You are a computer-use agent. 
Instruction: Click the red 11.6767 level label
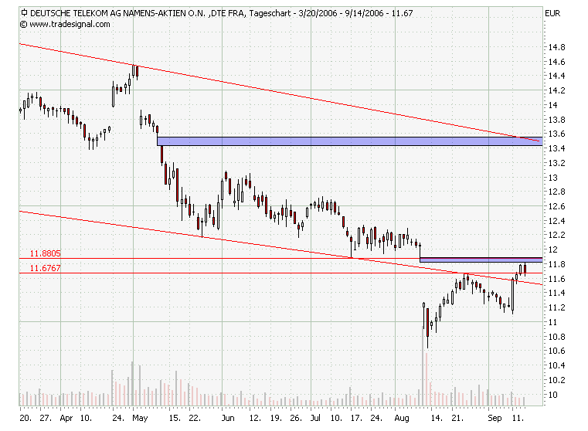click(45, 268)
